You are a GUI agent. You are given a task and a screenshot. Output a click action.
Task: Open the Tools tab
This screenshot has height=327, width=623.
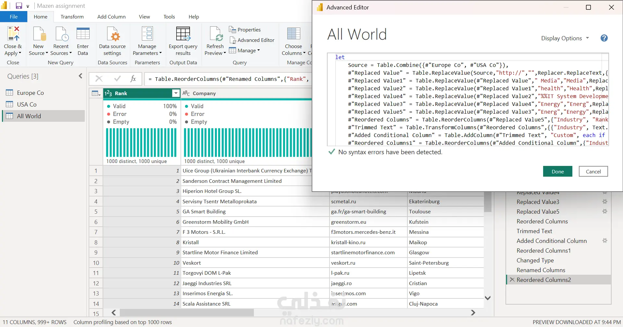point(169,17)
